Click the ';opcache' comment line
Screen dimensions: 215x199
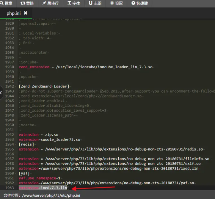click(x=27, y=77)
